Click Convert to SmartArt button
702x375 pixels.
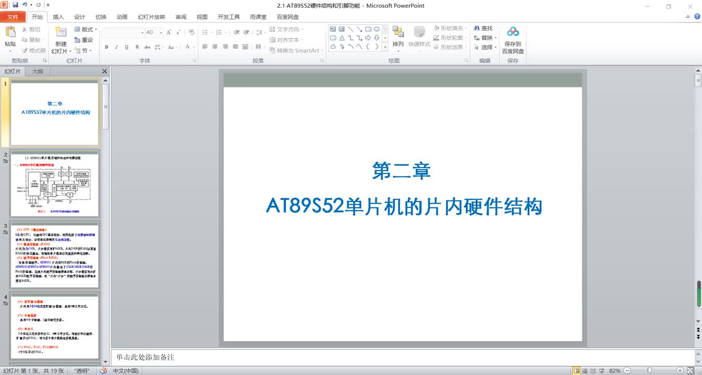pyautogui.click(x=296, y=51)
